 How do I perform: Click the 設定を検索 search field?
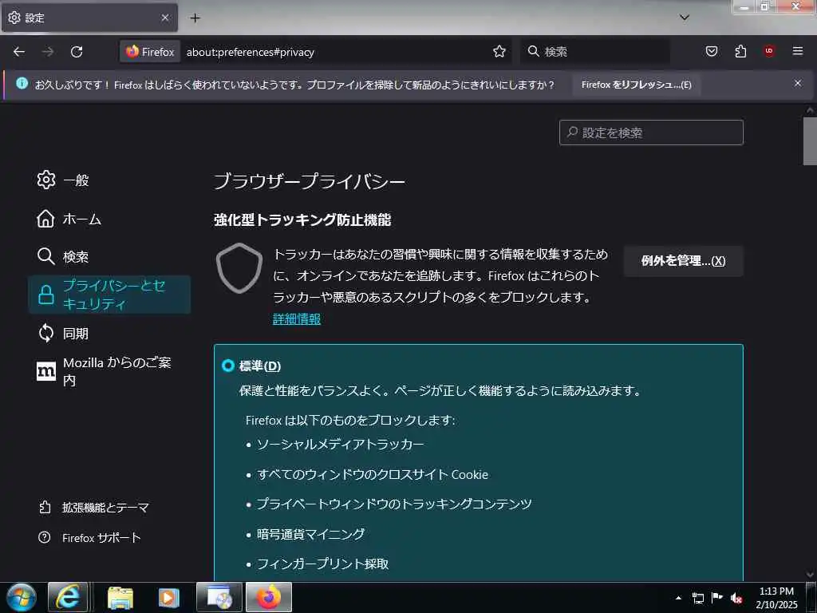tap(651, 132)
